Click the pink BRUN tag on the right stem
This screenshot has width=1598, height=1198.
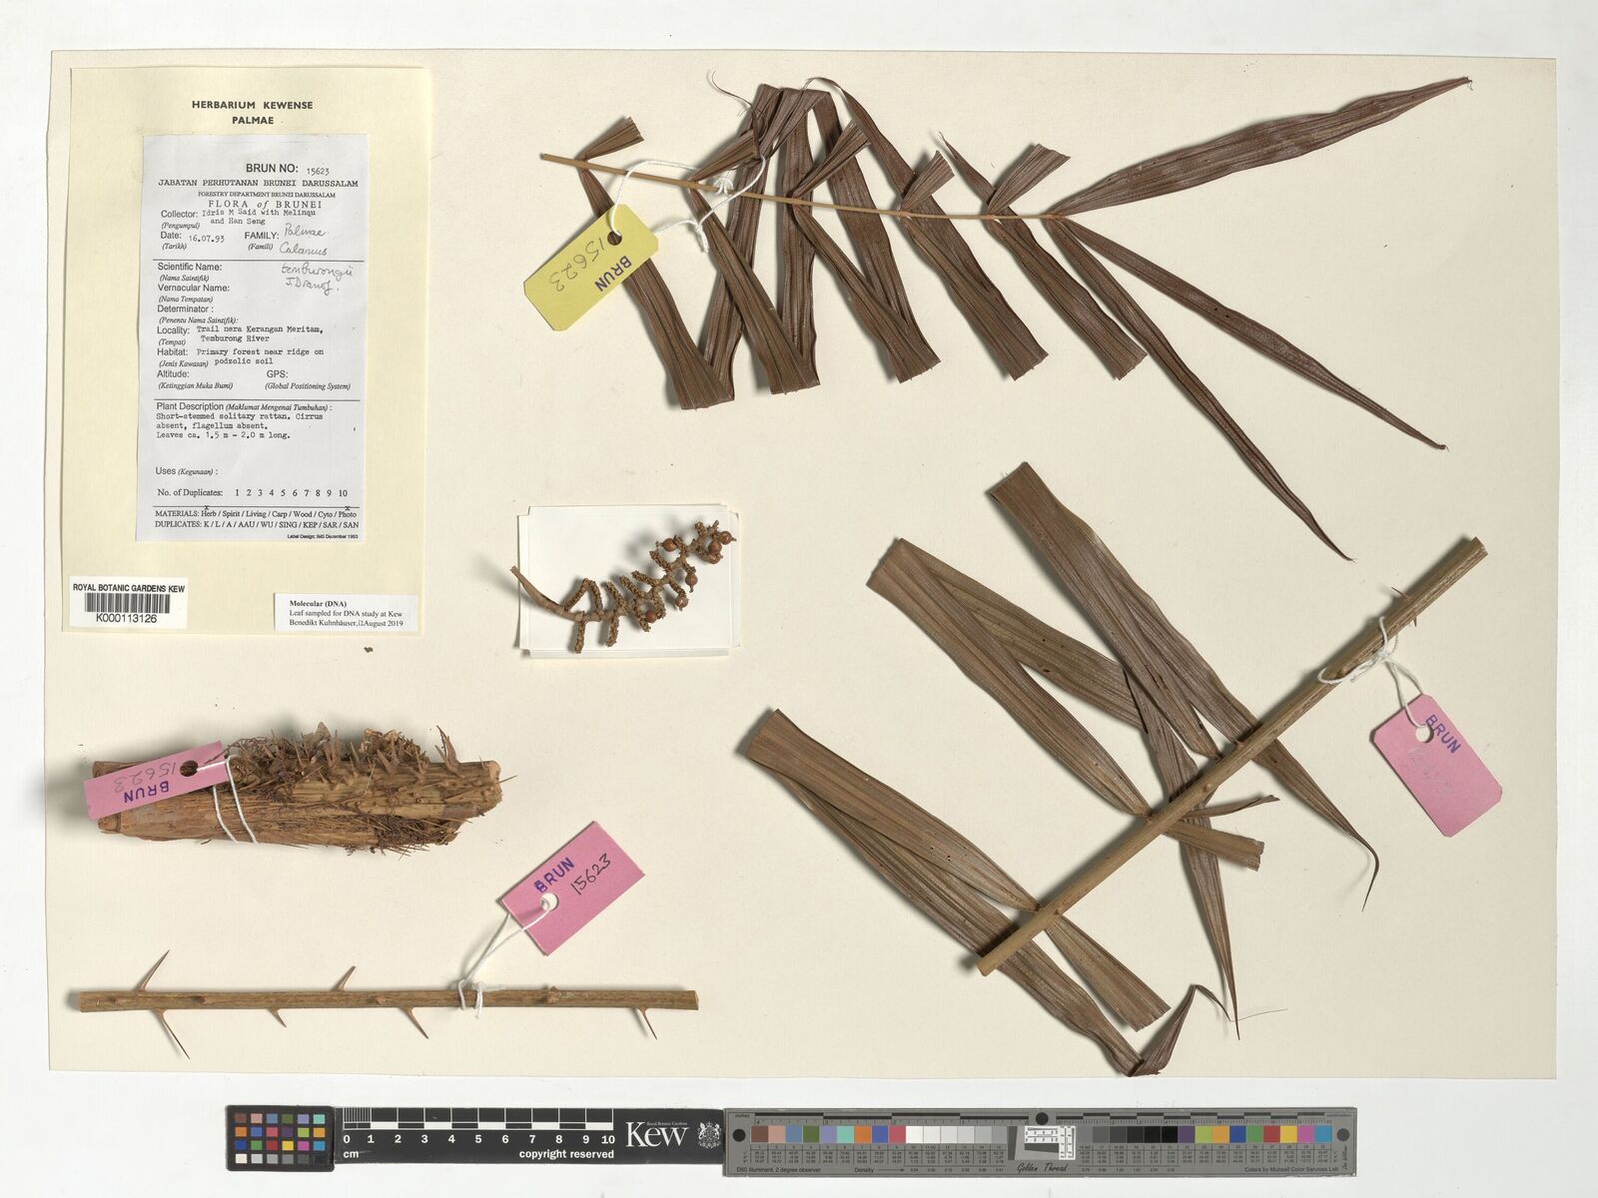(1436, 764)
